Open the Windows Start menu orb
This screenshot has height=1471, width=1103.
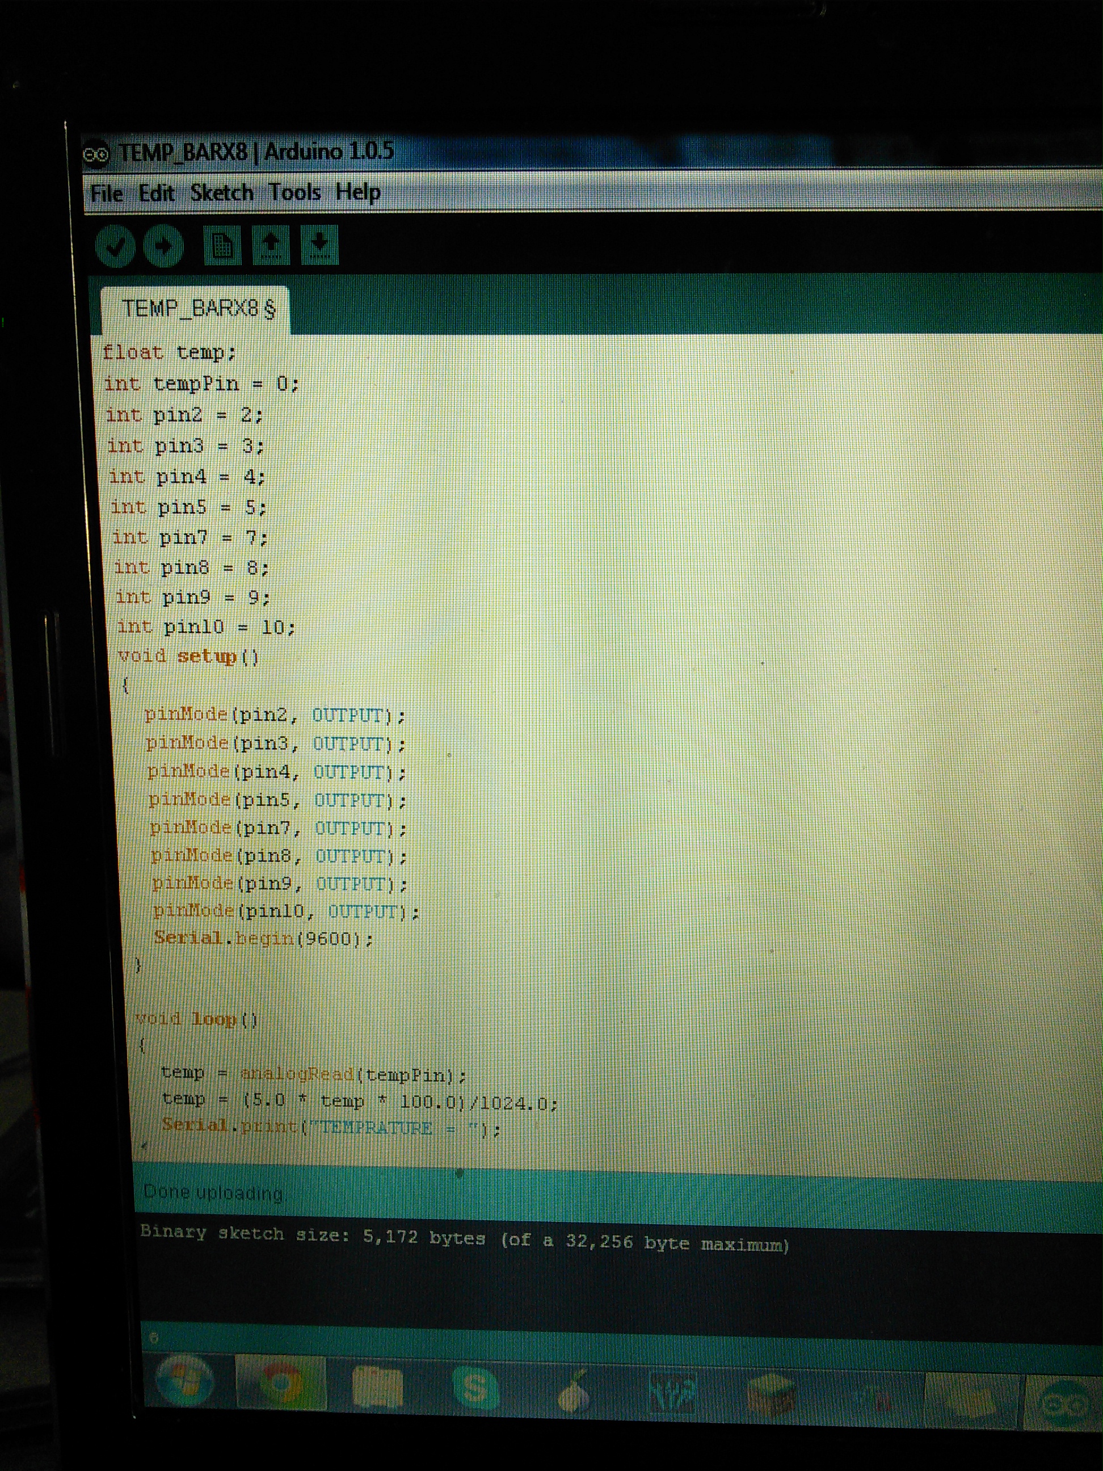pos(185,1380)
